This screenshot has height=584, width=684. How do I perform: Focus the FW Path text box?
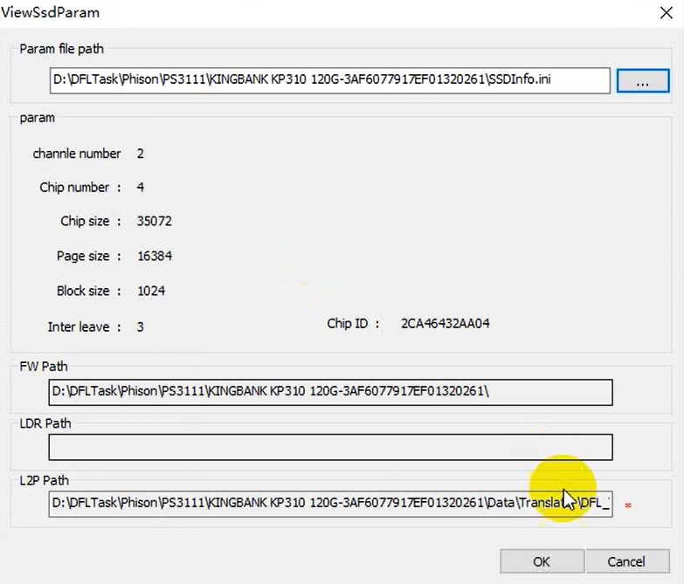click(330, 392)
